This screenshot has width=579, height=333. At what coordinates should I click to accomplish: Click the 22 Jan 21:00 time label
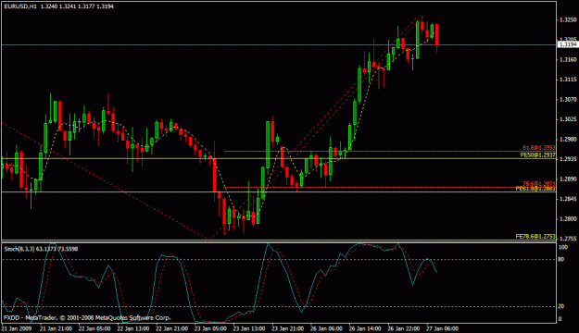click(171, 328)
